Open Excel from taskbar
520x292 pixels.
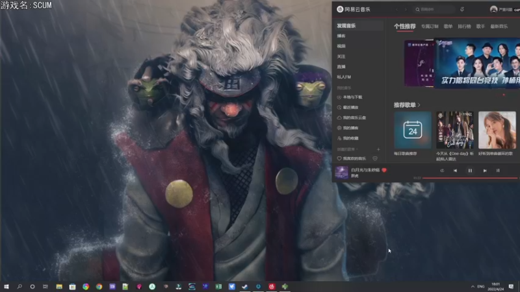[x=218, y=286]
